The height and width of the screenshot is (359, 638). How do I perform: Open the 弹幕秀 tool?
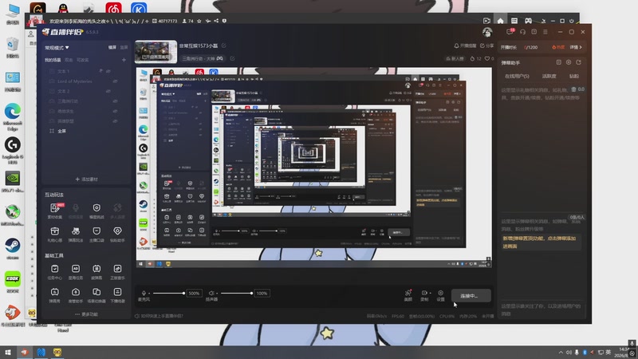[54, 295]
